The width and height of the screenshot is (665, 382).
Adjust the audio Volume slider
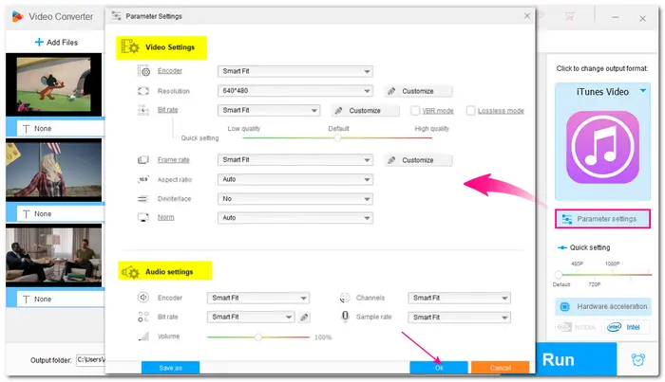coord(256,337)
